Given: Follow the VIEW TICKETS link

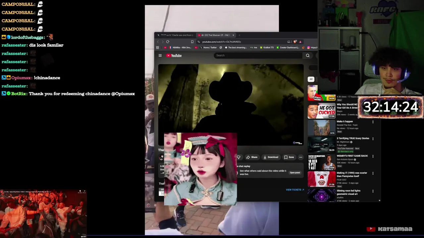Looking at the screenshot, I should 295,190.
